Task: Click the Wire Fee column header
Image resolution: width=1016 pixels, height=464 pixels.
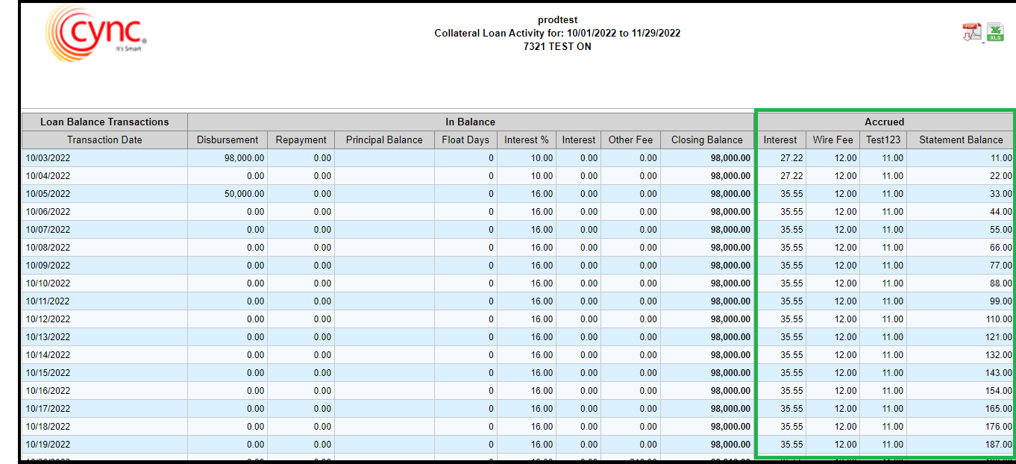Action: point(832,139)
